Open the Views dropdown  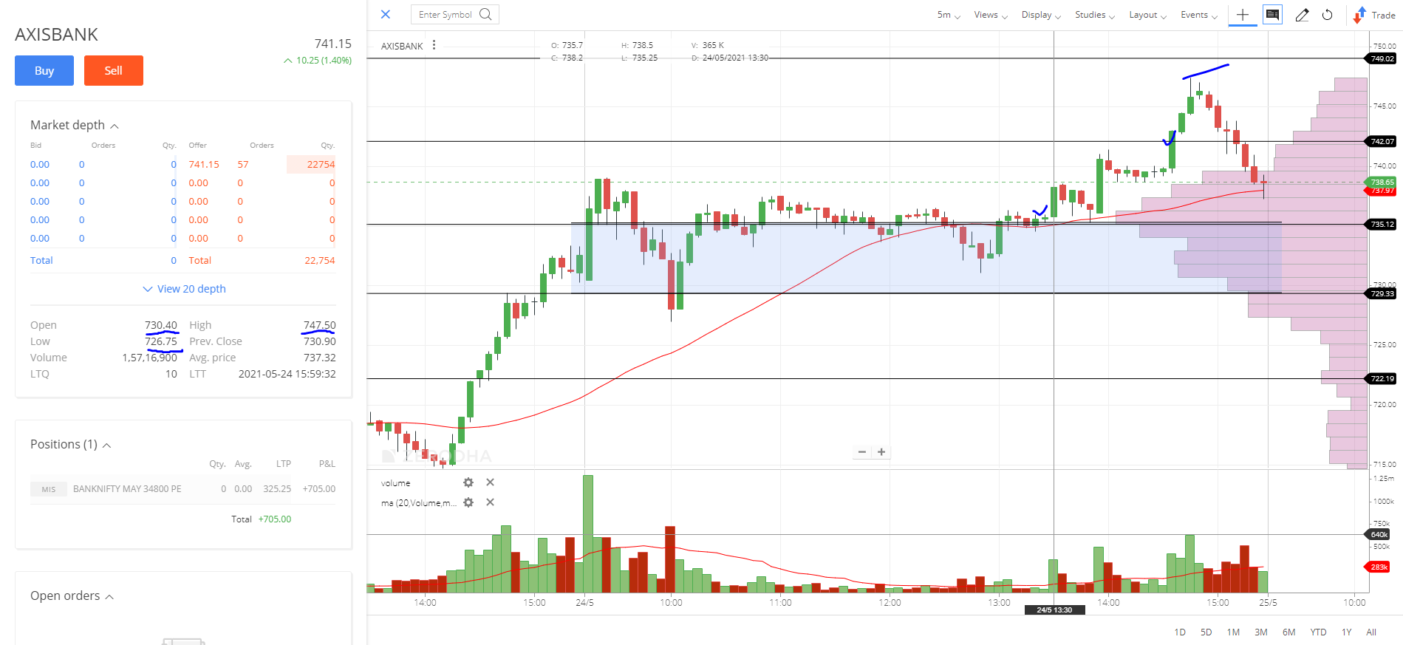[x=990, y=15]
